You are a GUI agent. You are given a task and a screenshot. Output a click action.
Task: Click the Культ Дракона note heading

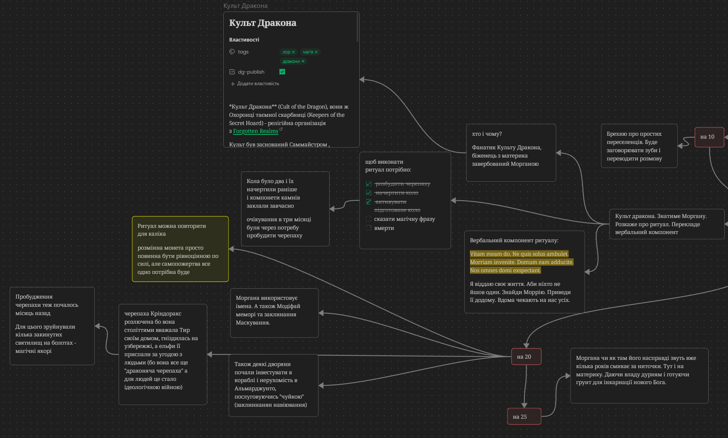[x=262, y=23]
